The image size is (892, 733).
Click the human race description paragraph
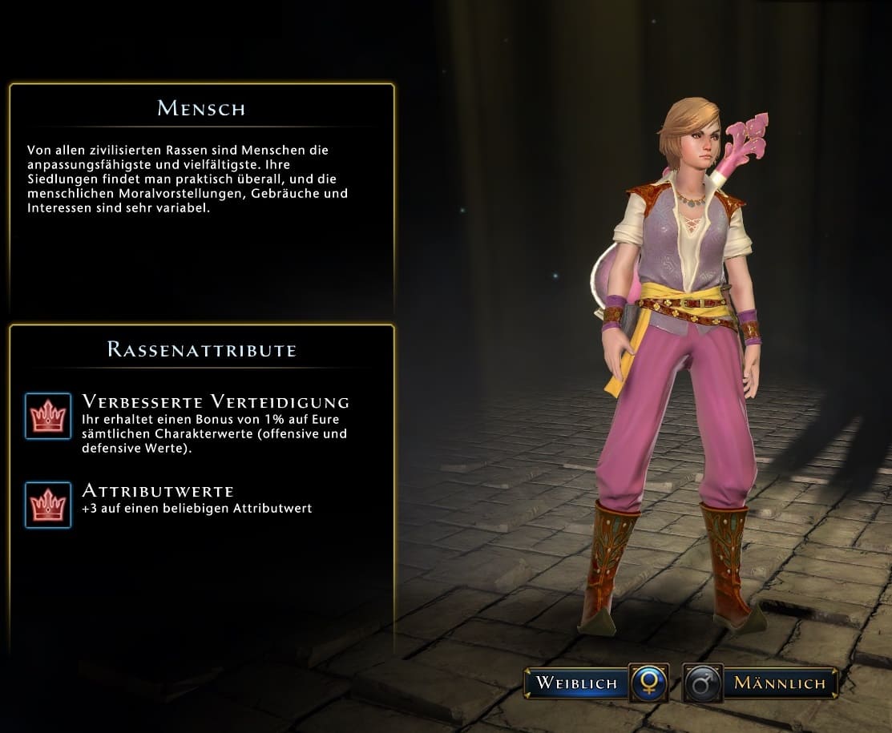pyautogui.click(x=188, y=179)
